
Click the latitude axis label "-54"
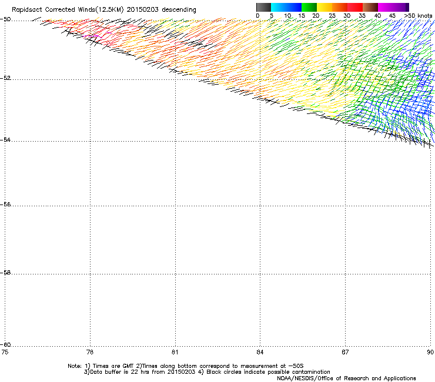5,139
